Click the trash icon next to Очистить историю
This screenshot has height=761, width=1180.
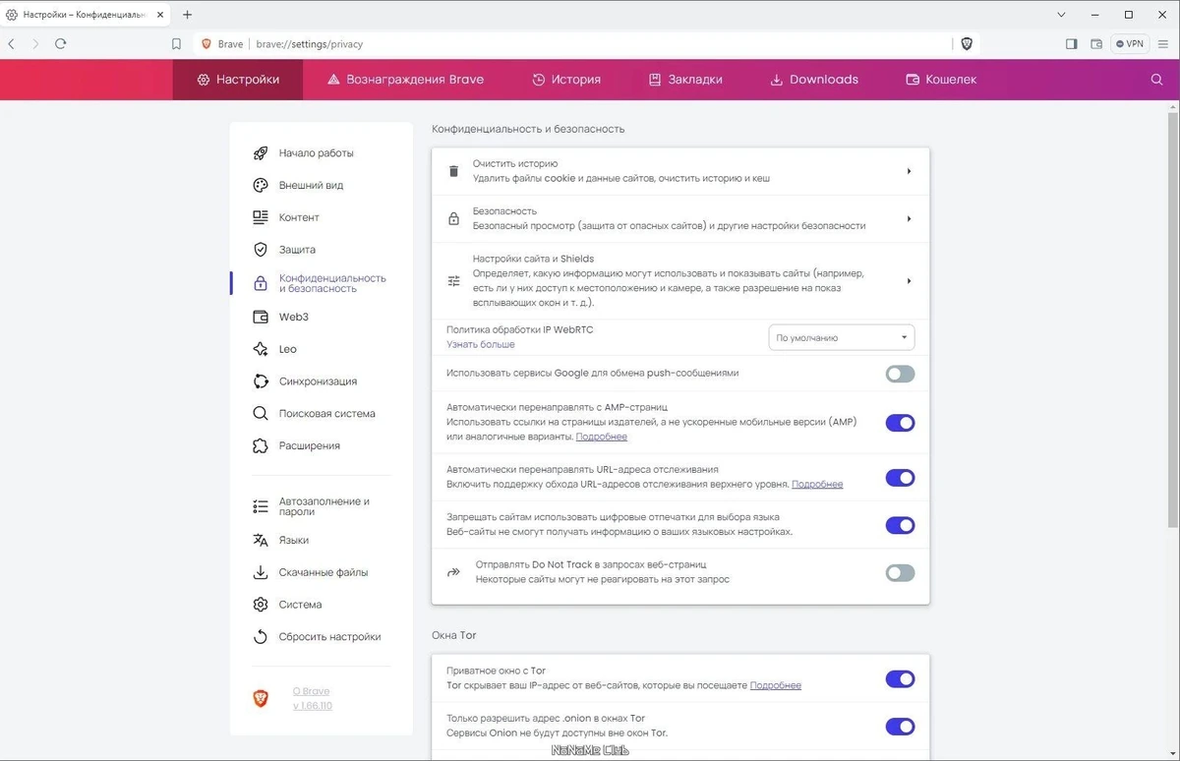coord(453,171)
